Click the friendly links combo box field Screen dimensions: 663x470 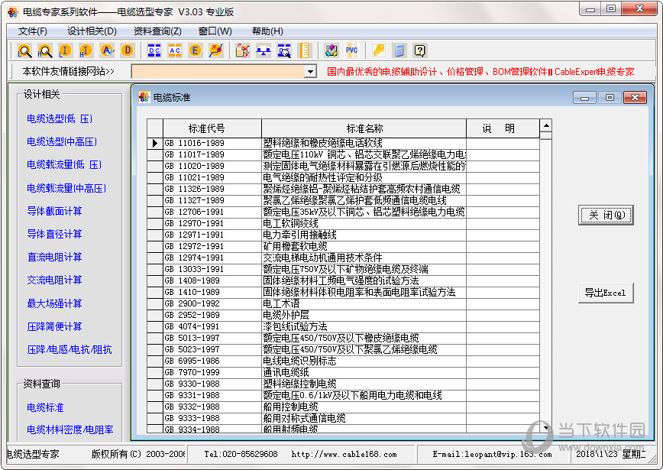[x=218, y=72]
